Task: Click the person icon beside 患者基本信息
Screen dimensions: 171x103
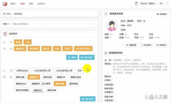Action: [106, 14]
